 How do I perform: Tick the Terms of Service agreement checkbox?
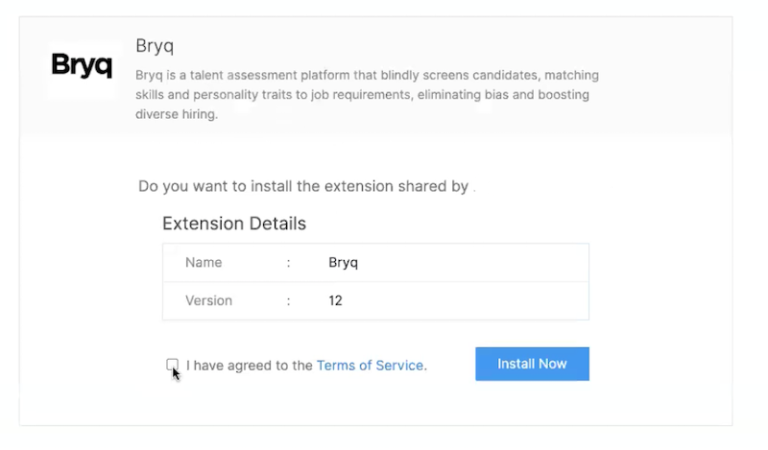click(172, 365)
